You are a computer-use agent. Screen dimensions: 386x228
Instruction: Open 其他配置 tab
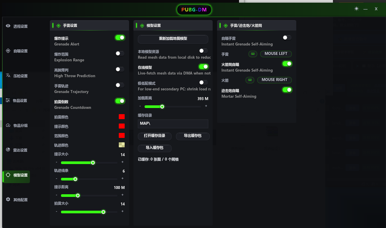click(16, 200)
